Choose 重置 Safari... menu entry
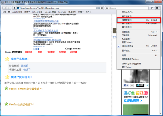163x116 pixels. (x=139, y=42)
